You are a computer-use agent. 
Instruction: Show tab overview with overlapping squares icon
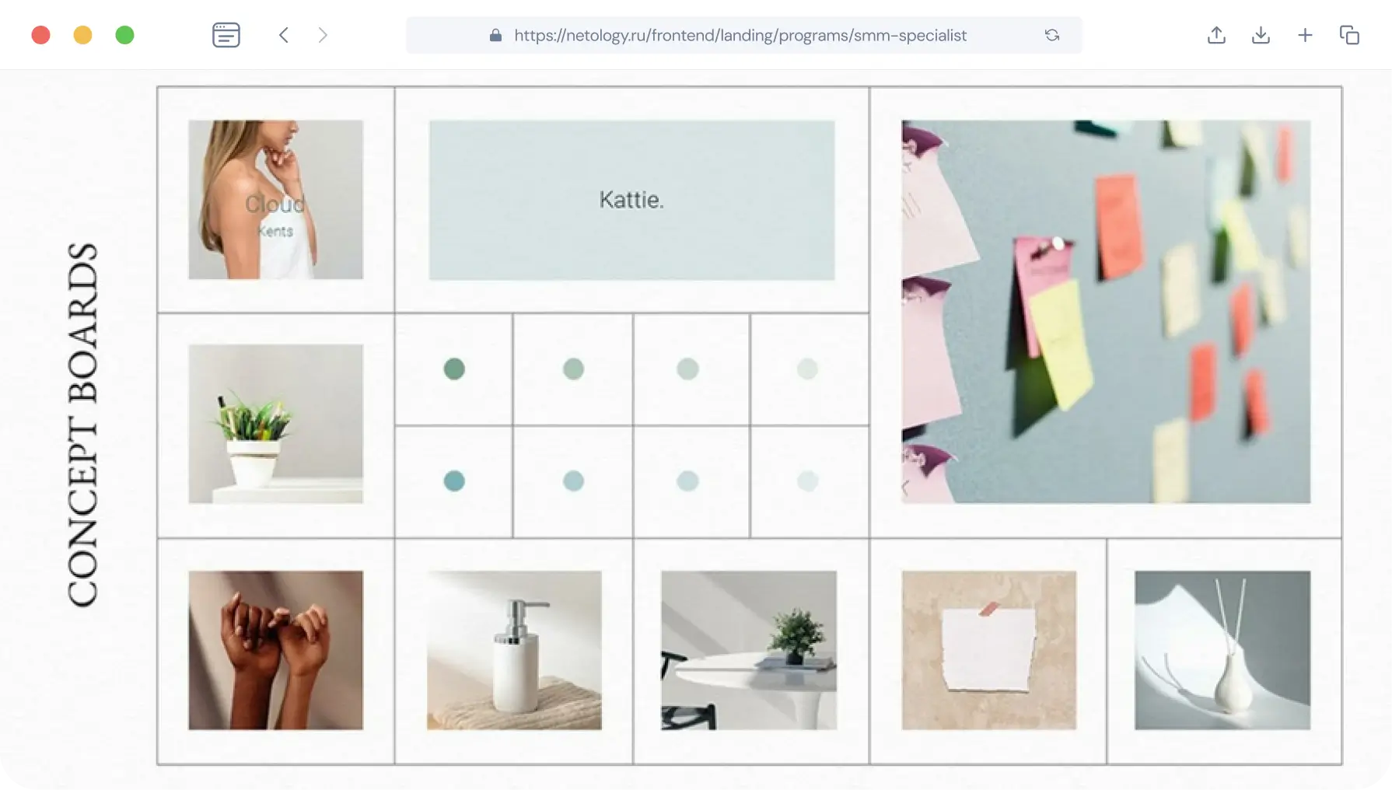(1349, 35)
